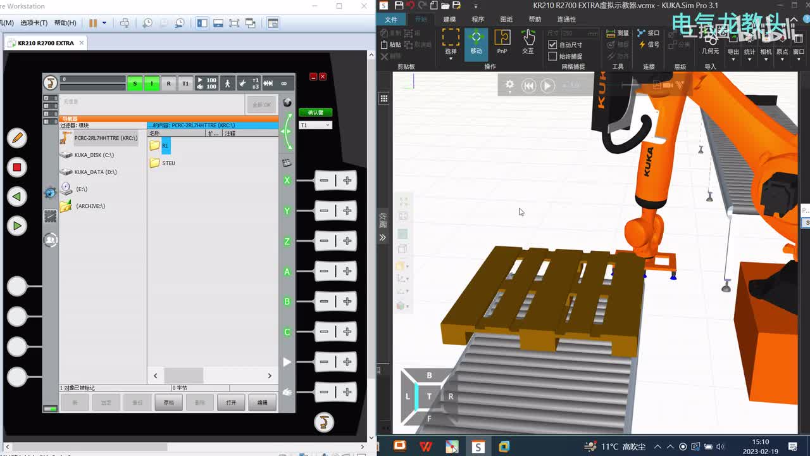Screen dimensions: 810x456
Task: Click the program override 100 indicator
Action: [206, 83]
